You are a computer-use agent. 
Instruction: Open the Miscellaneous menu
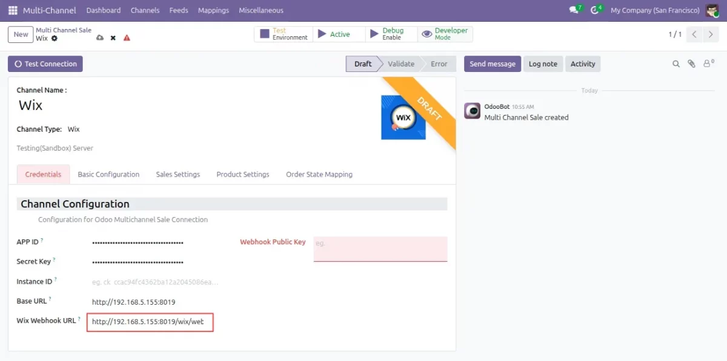[x=261, y=10]
